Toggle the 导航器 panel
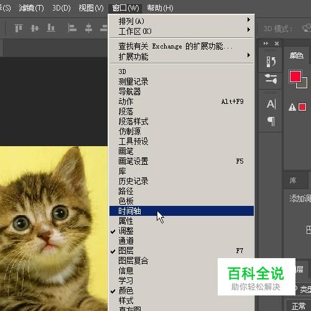The image size is (311, 311). tap(182, 91)
